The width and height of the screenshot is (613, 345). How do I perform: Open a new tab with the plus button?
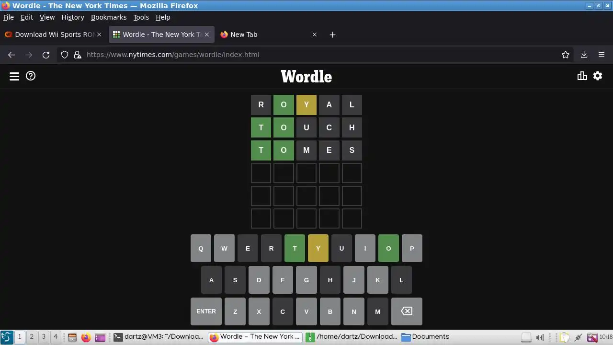(332, 34)
